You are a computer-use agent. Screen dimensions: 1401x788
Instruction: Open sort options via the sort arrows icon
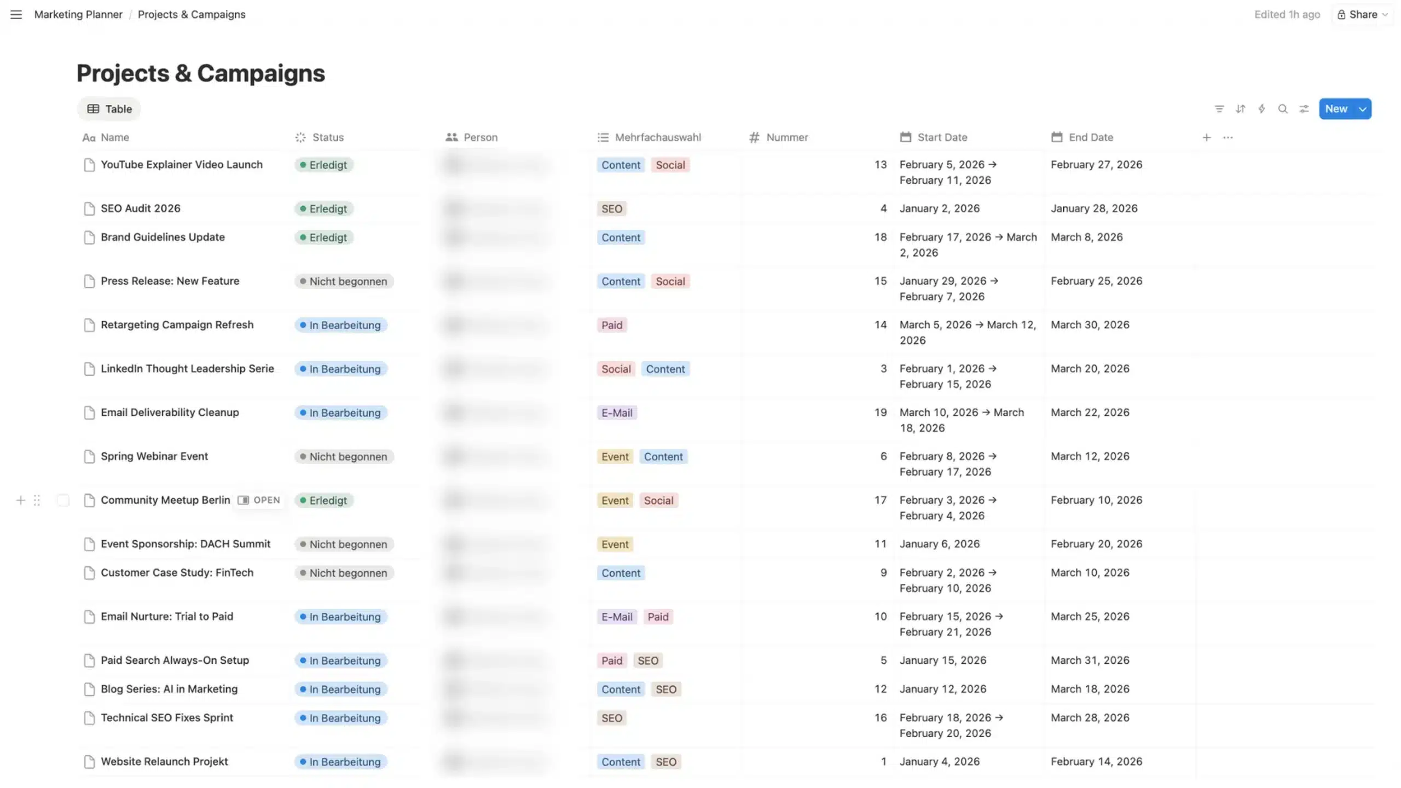(1240, 108)
